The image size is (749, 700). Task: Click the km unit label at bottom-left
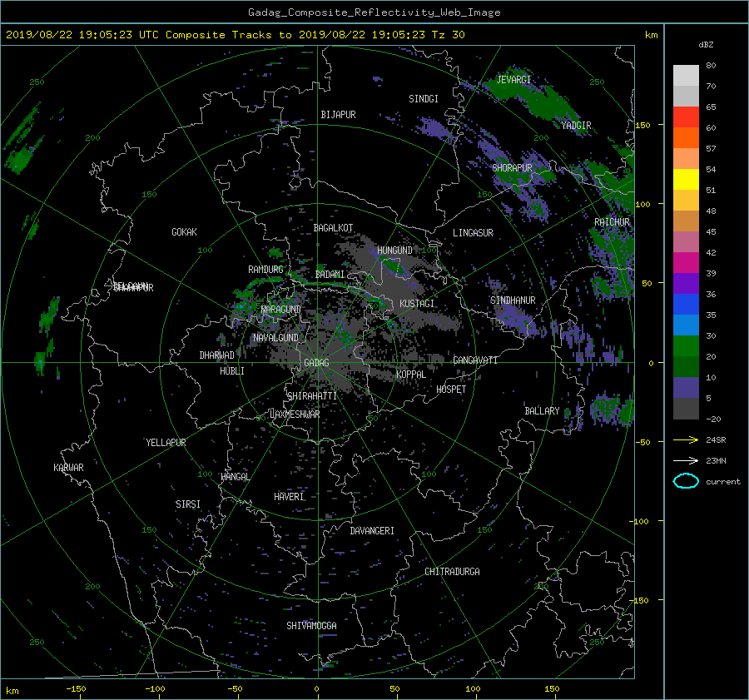pos(12,691)
